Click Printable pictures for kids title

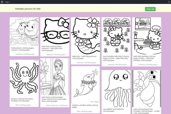pyautogui.click(x=28, y=9)
